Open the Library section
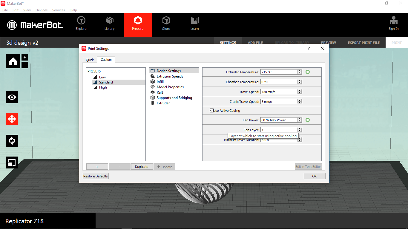The image size is (408, 229). pyautogui.click(x=110, y=24)
